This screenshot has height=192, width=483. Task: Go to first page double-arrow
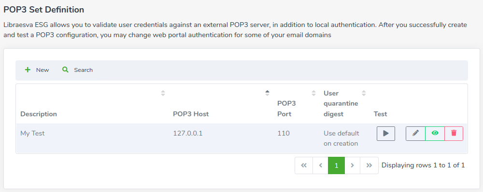(304, 165)
